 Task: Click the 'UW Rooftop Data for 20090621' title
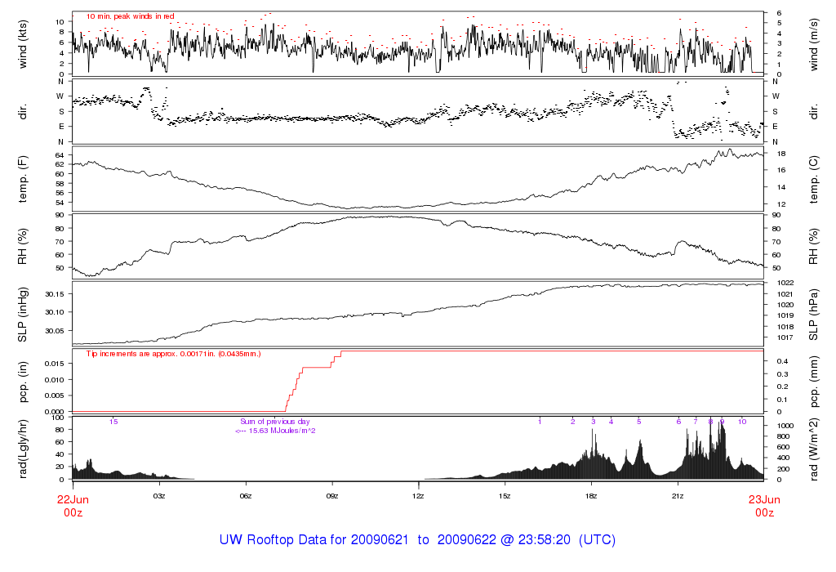coord(314,540)
